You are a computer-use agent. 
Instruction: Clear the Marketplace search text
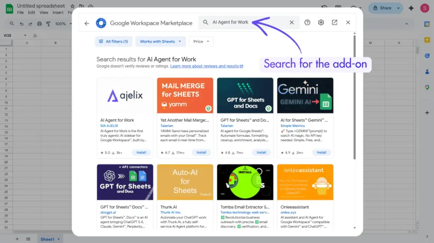tap(292, 22)
